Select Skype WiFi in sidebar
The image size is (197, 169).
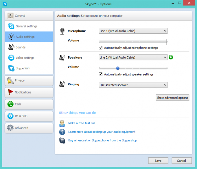click(x=29, y=68)
